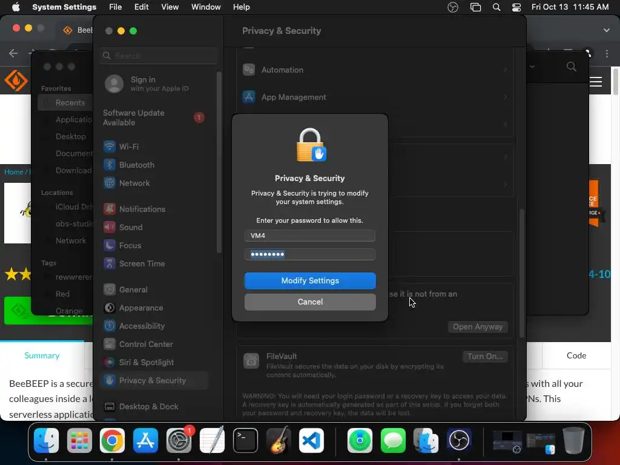Cancel the password dialog
620x465 pixels.
(x=310, y=302)
